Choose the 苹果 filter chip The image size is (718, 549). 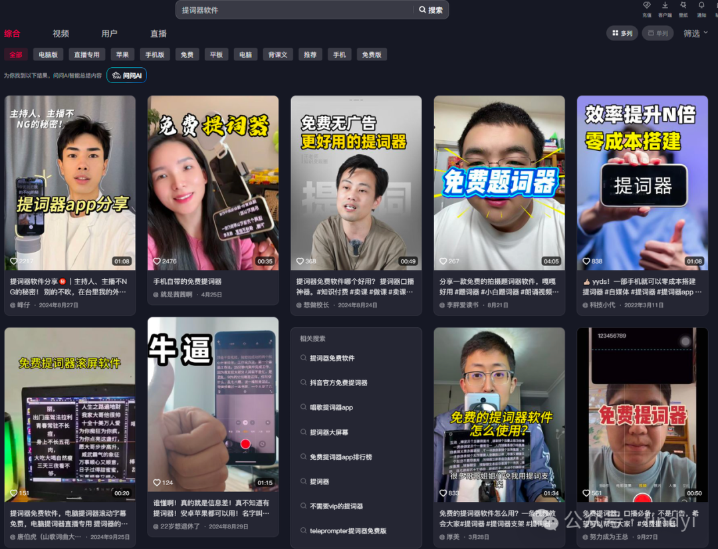(x=122, y=55)
